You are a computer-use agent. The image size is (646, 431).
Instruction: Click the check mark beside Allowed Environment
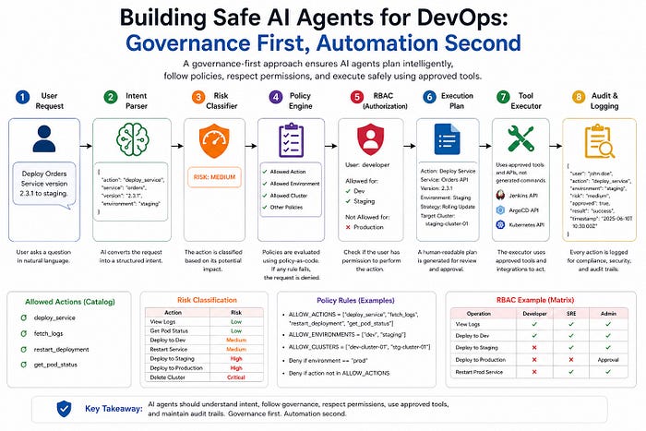pyautogui.click(x=265, y=184)
